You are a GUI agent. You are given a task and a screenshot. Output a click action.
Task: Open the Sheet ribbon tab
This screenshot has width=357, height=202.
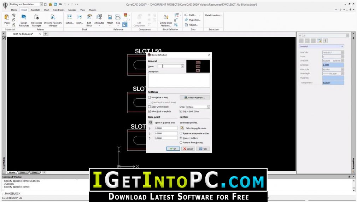(46, 10)
